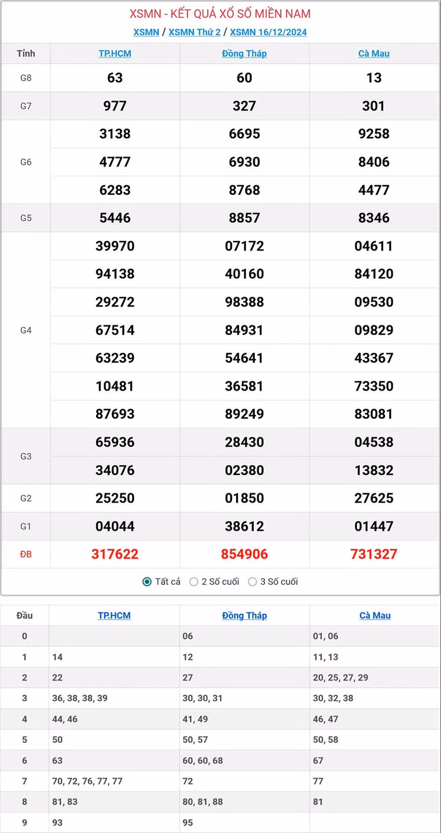Click the G1 result 04044
This screenshot has width=441, height=833.
(115, 526)
